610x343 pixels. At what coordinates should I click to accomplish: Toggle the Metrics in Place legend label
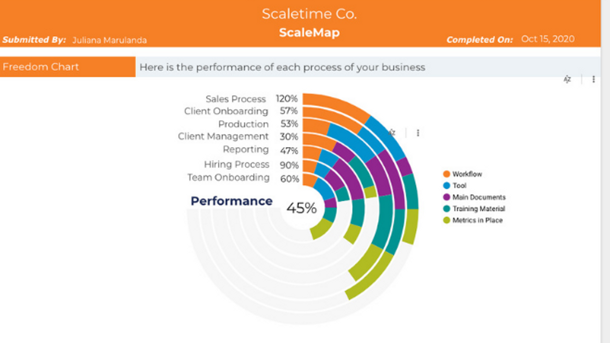point(478,220)
